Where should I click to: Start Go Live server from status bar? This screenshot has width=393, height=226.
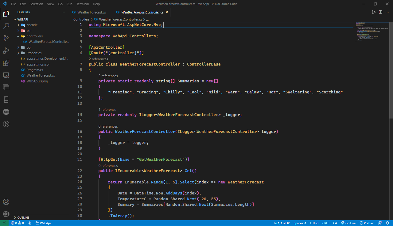(x=348, y=223)
